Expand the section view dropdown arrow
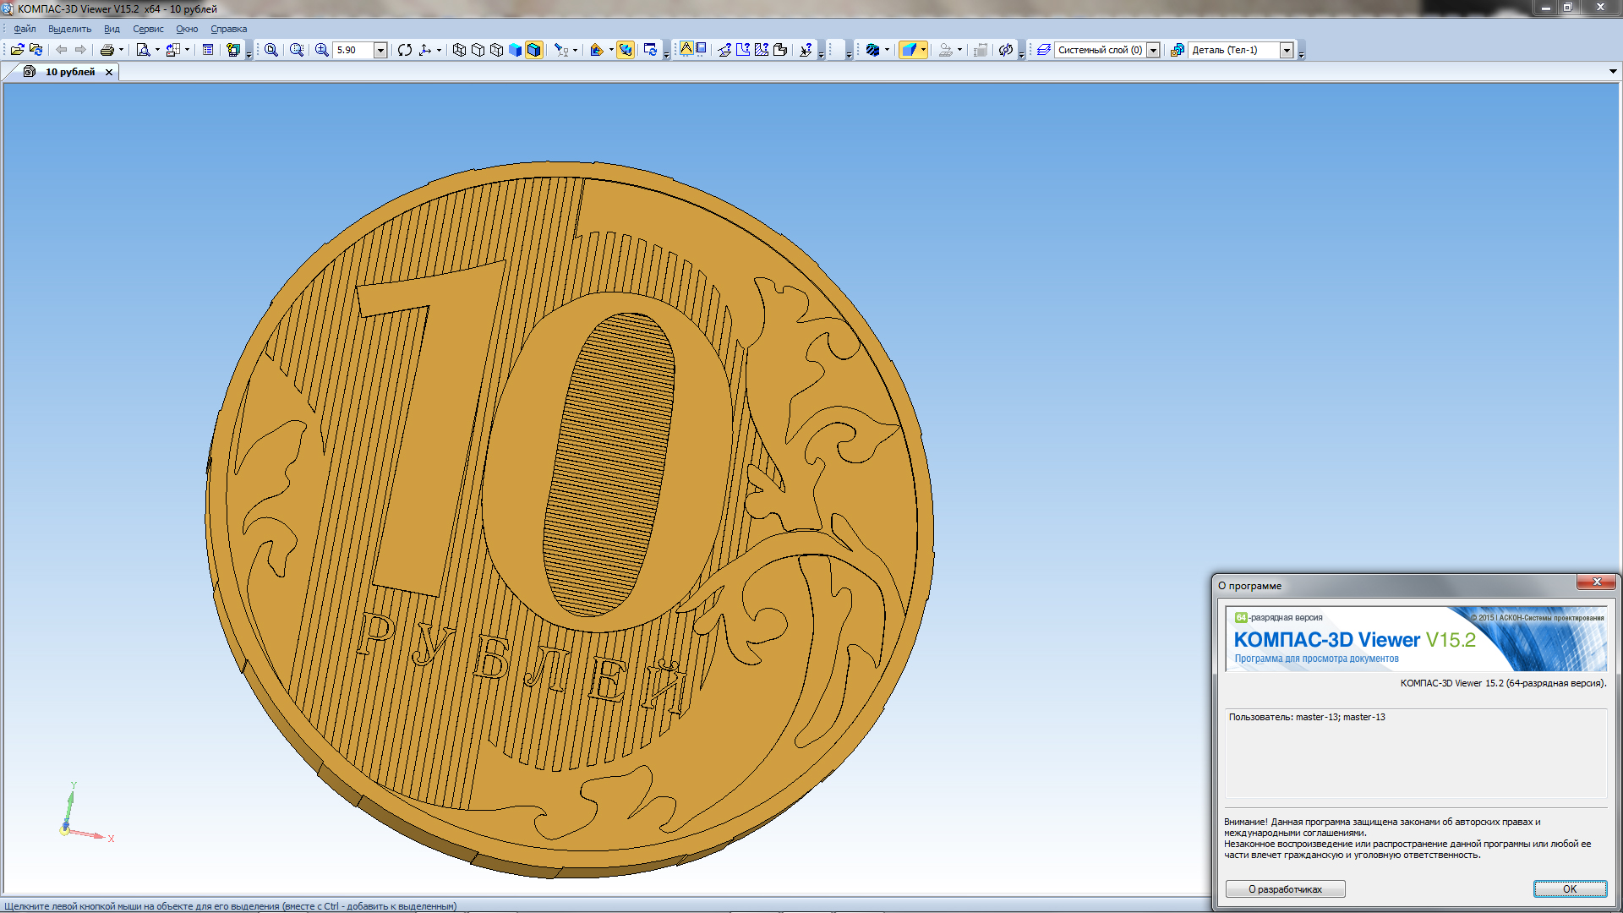1623x913 pixels. [x=887, y=50]
